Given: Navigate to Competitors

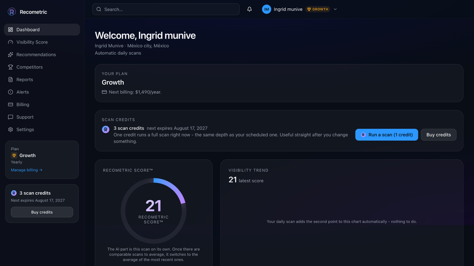Looking at the screenshot, I should point(42,67).
